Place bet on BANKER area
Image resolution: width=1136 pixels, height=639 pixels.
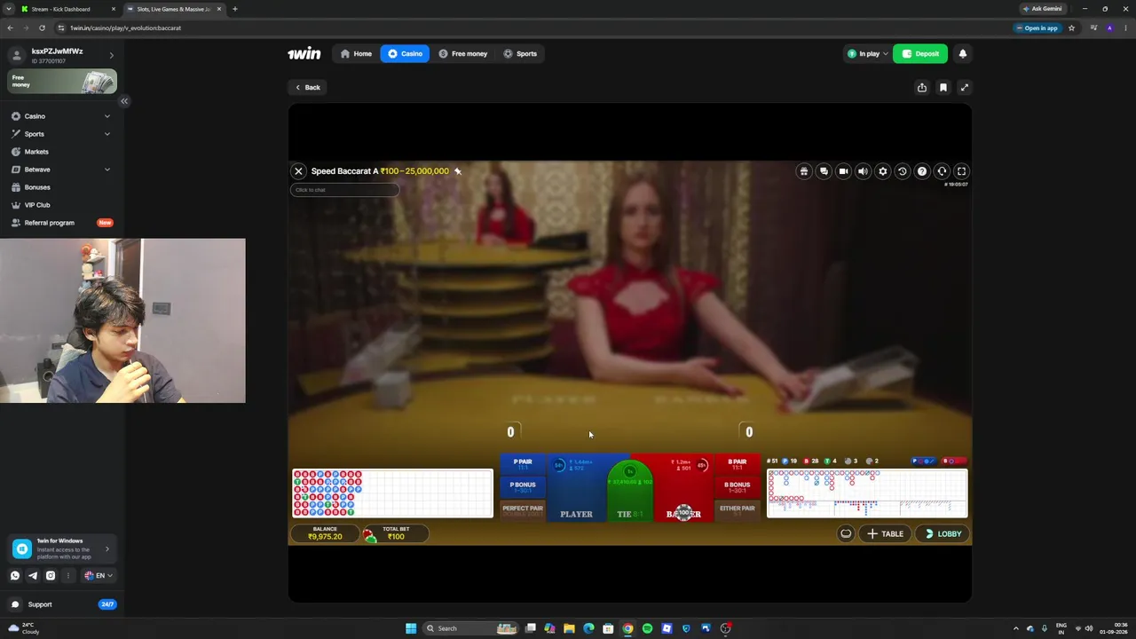coord(683,488)
